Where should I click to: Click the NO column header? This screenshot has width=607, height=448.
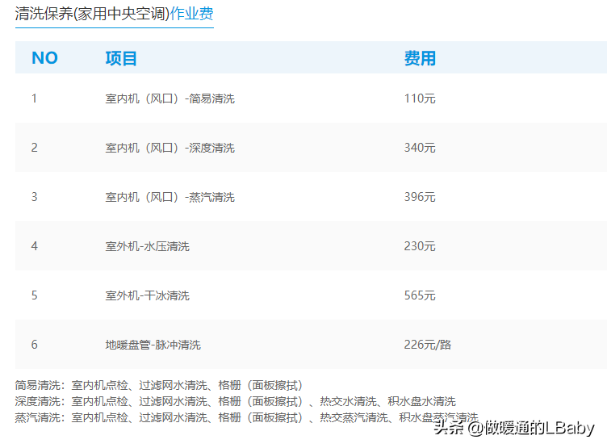click(x=44, y=58)
